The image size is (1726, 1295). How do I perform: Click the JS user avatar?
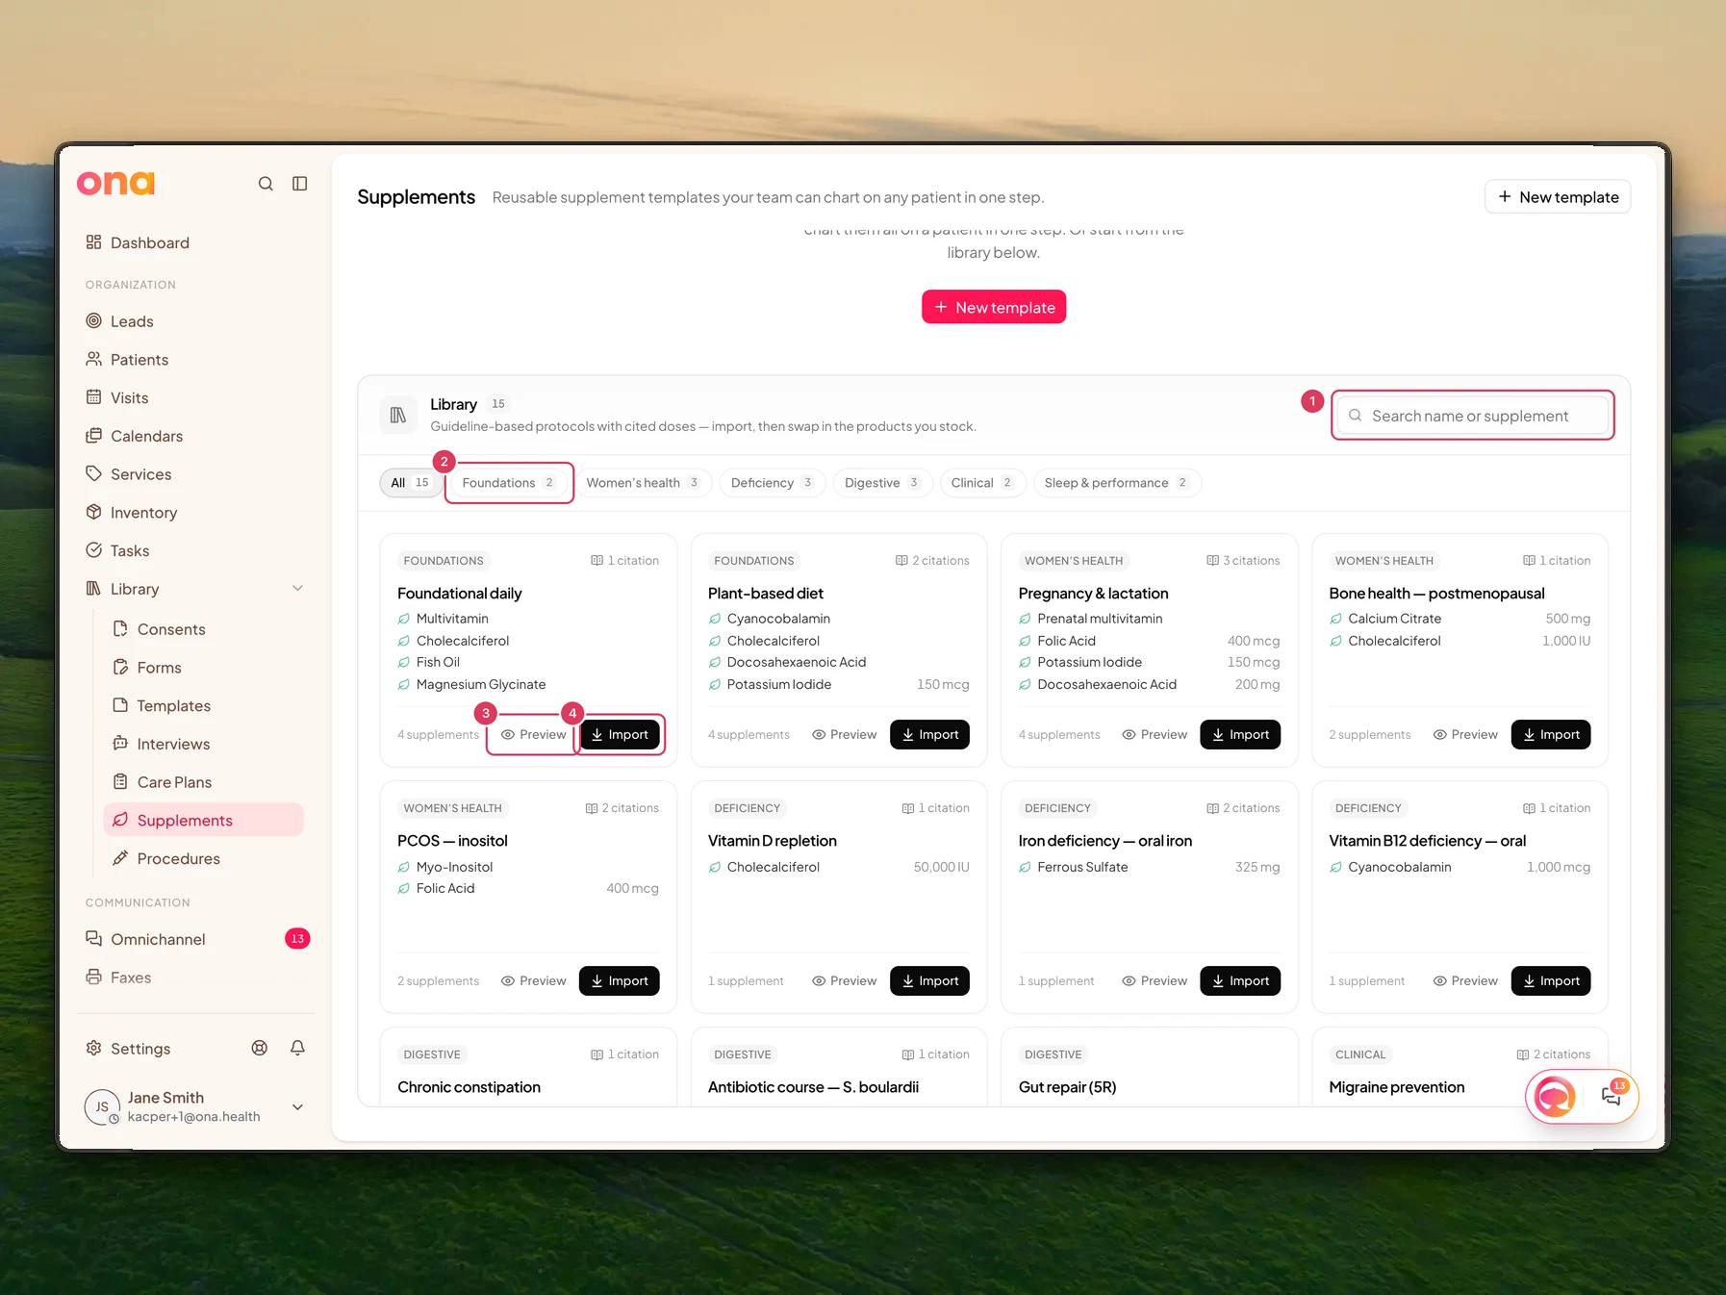coord(102,1107)
